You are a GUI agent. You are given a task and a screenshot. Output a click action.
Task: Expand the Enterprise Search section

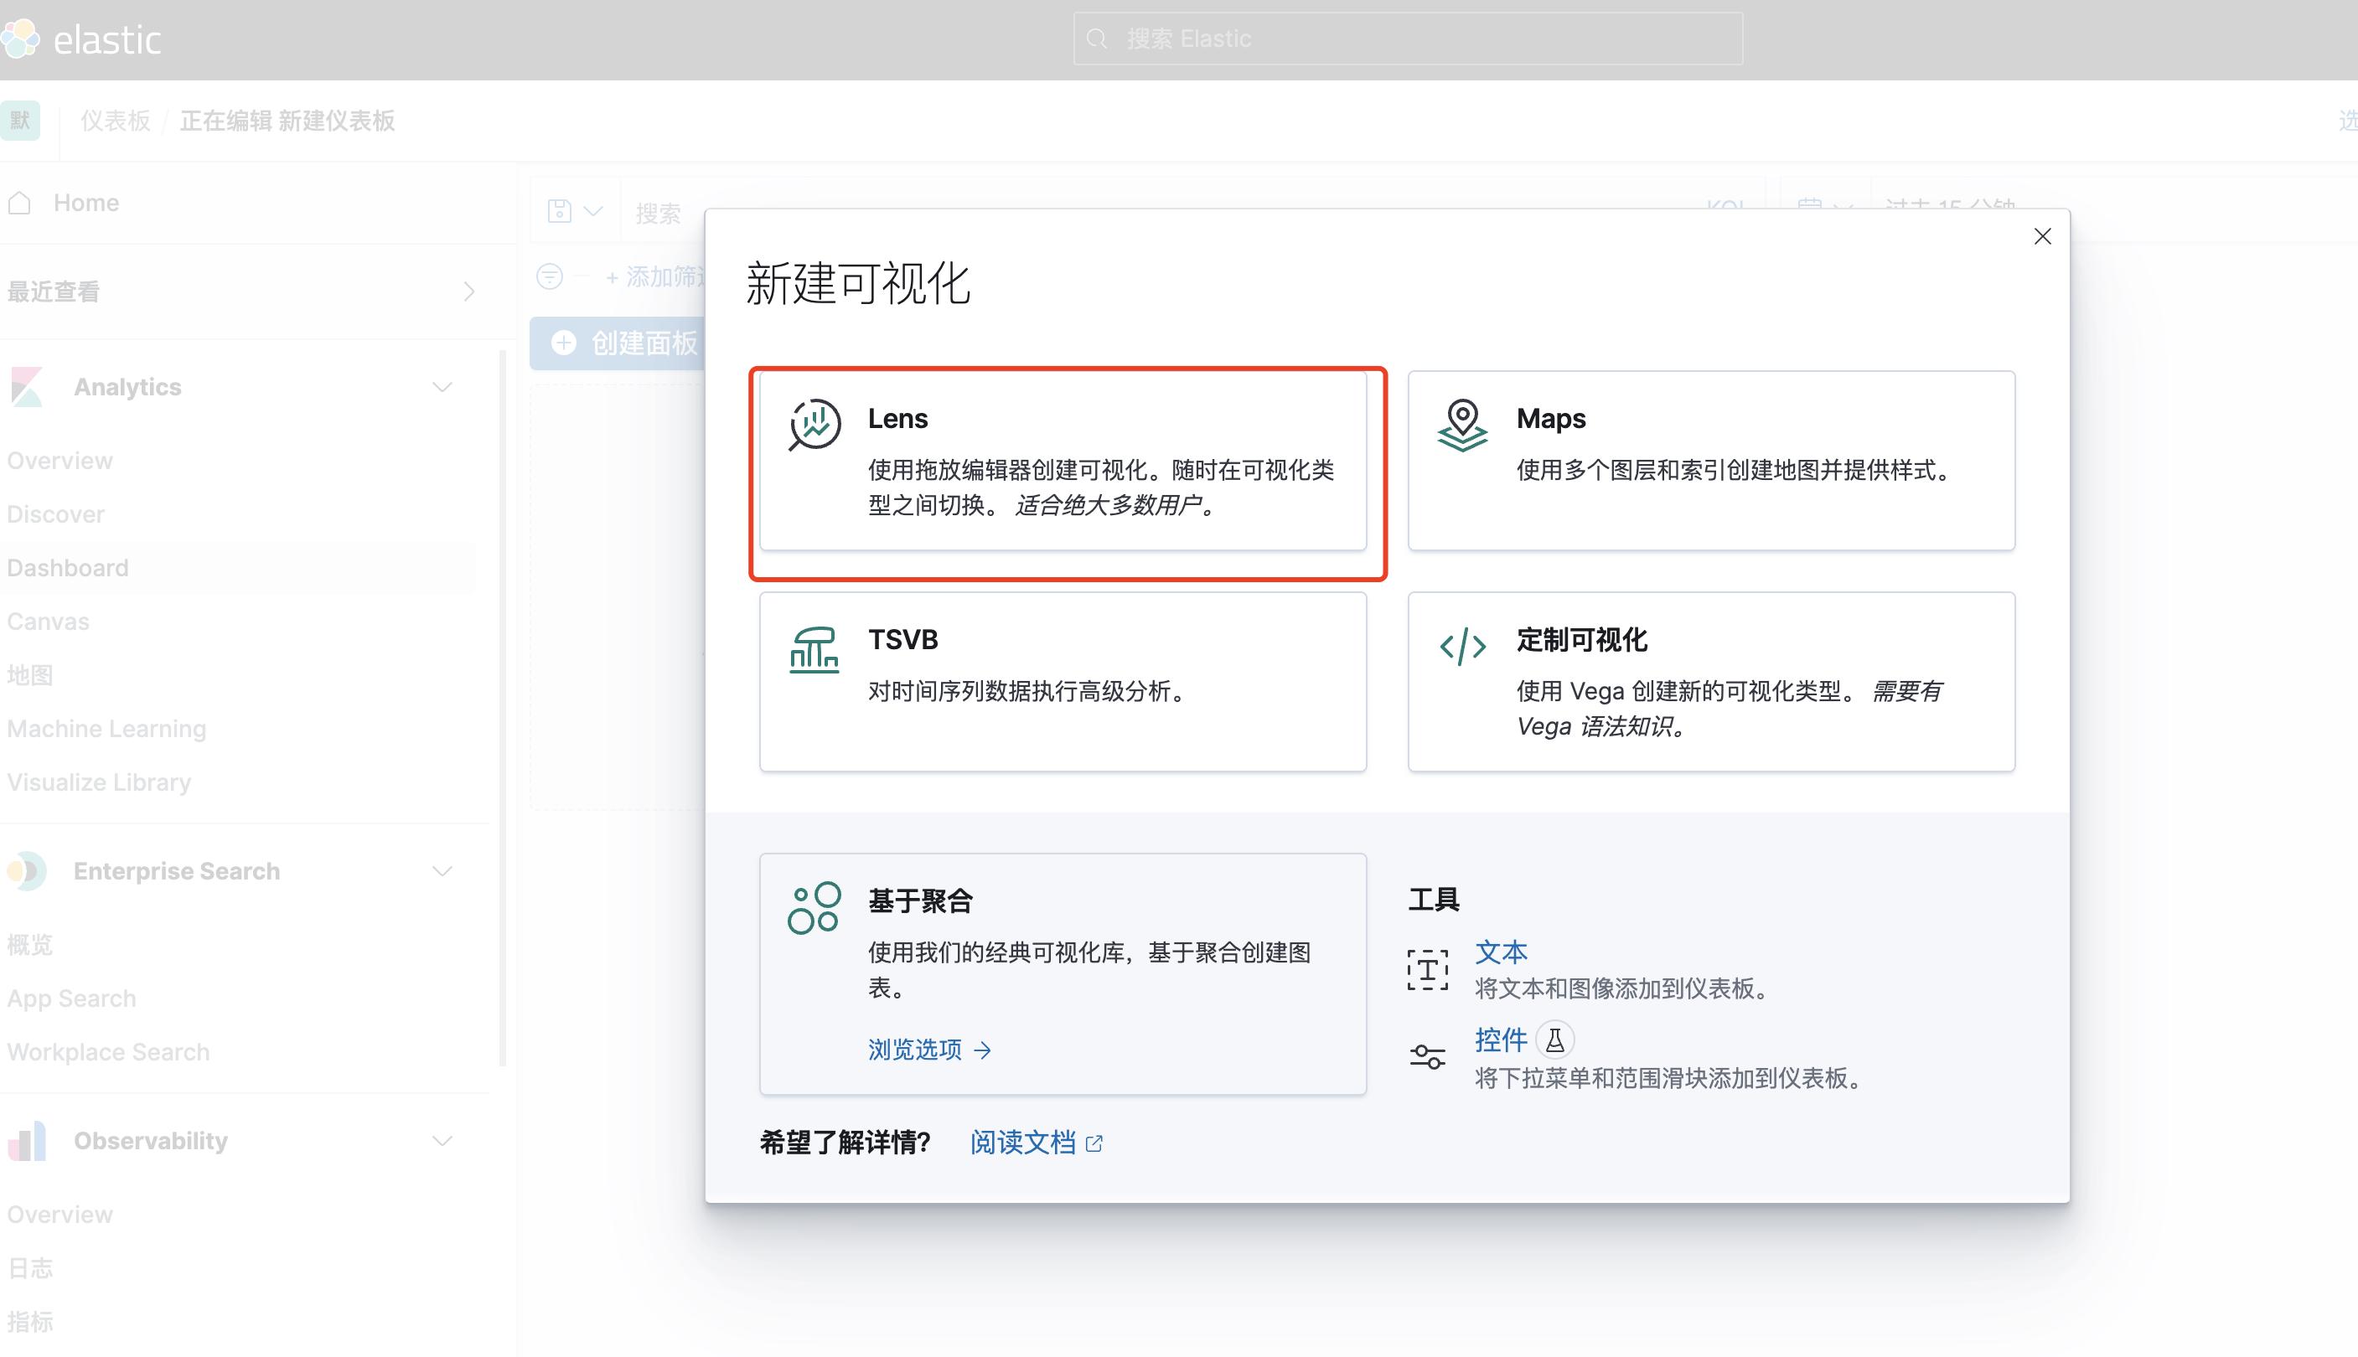441,870
